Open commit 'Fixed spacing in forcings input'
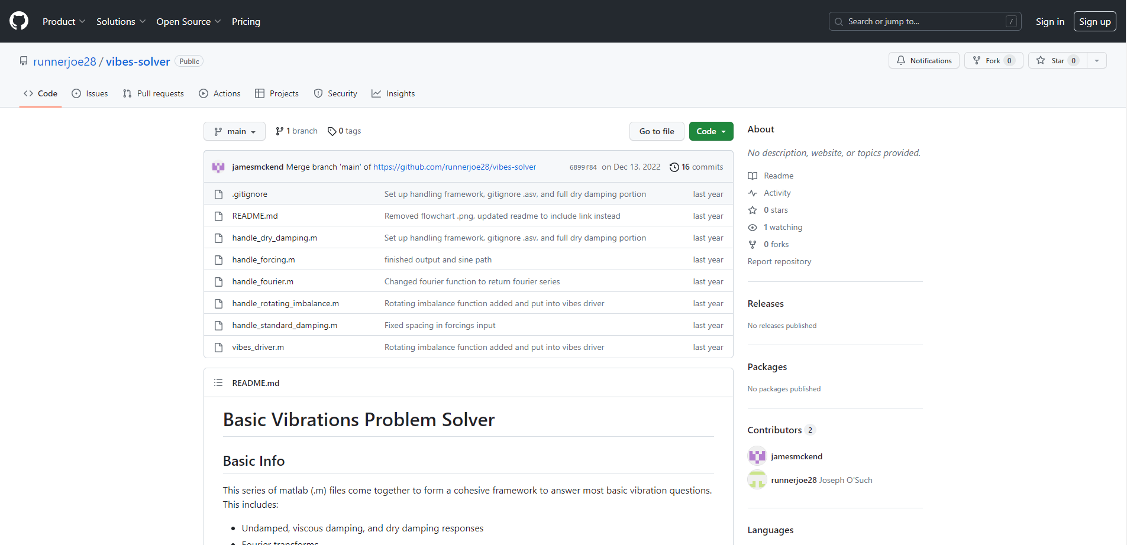Viewport: 1127px width, 545px height. coord(440,325)
